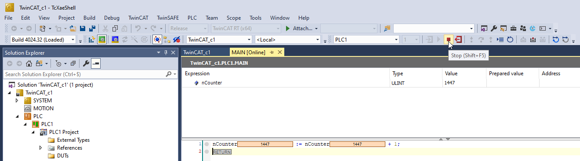Click the Reset origin icon
This screenshot has height=161, width=580.
pyautogui.click(x=565, y=39)
